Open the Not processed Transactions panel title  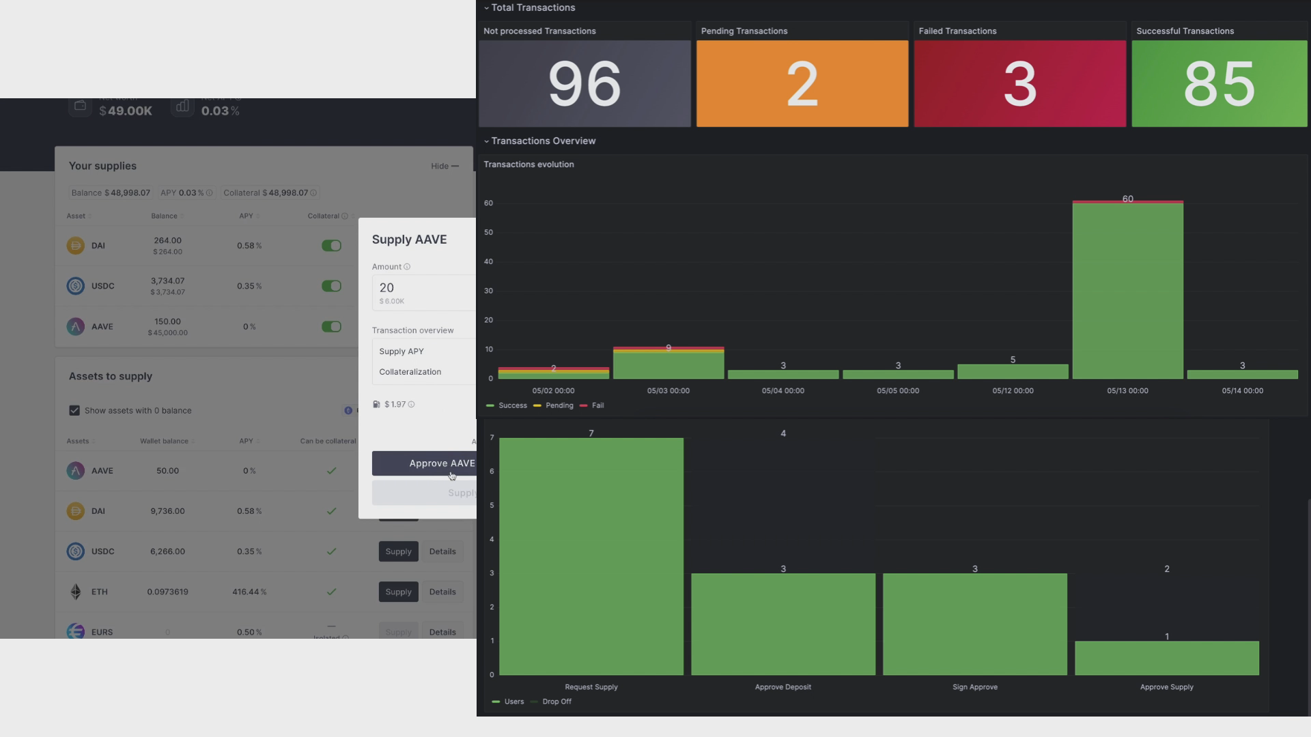(x=539, y=31)
